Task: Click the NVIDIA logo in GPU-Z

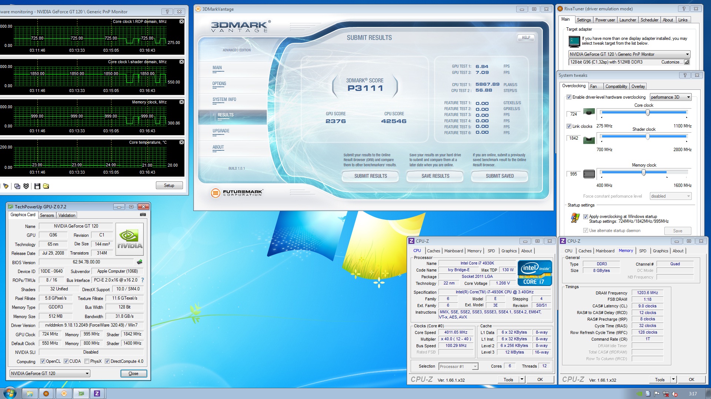Action: 130,239
